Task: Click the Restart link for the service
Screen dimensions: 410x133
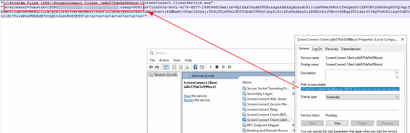Action: pos(189,100)
